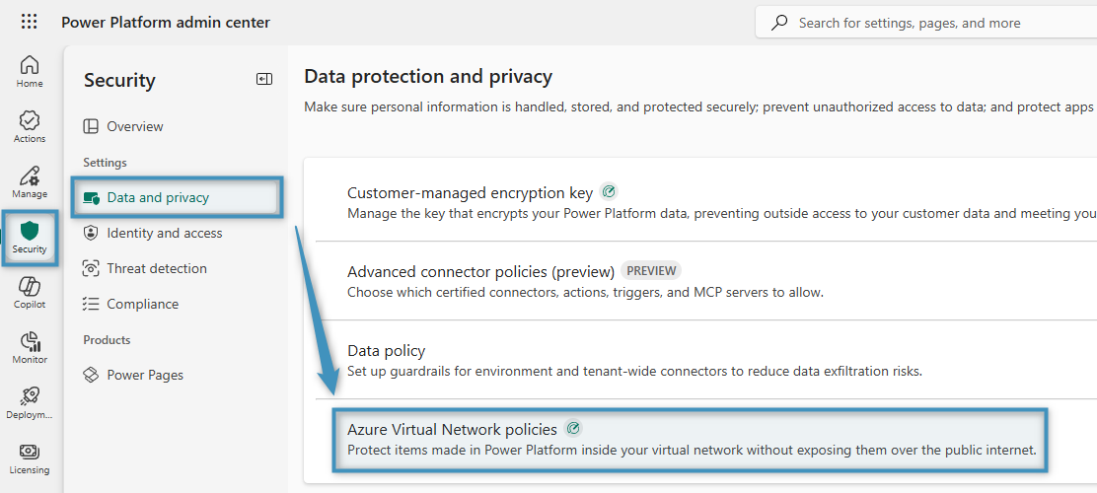Select the Security shield icon
The image size is (1097, 493).
tap(30, 237)
